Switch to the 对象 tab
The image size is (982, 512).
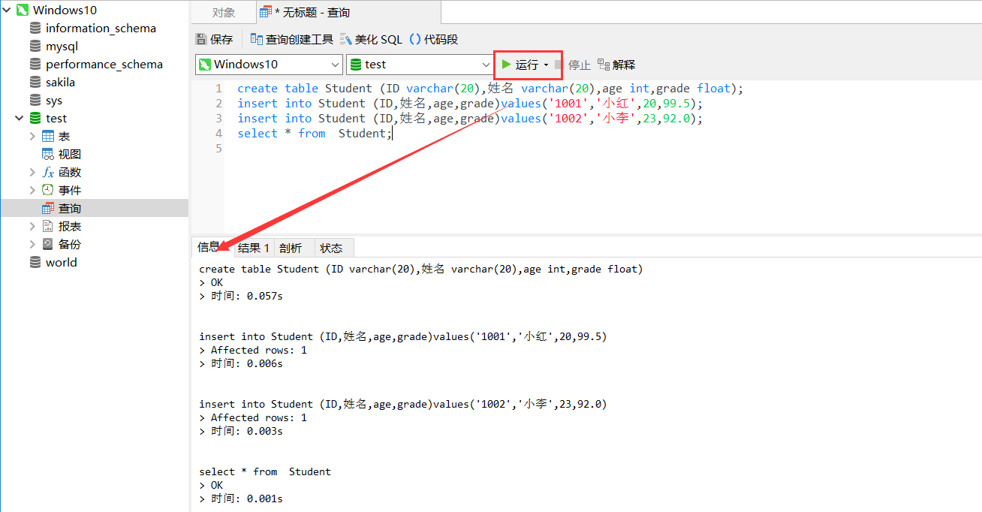click(x=223, y=12)
